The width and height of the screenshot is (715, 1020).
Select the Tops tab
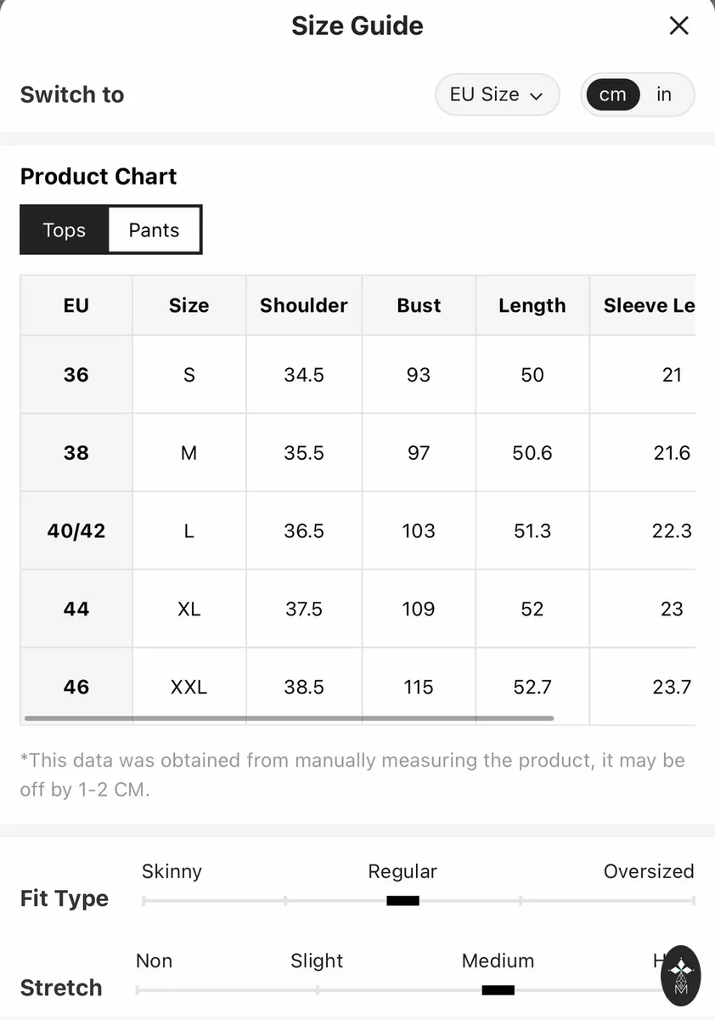[65, 229]
